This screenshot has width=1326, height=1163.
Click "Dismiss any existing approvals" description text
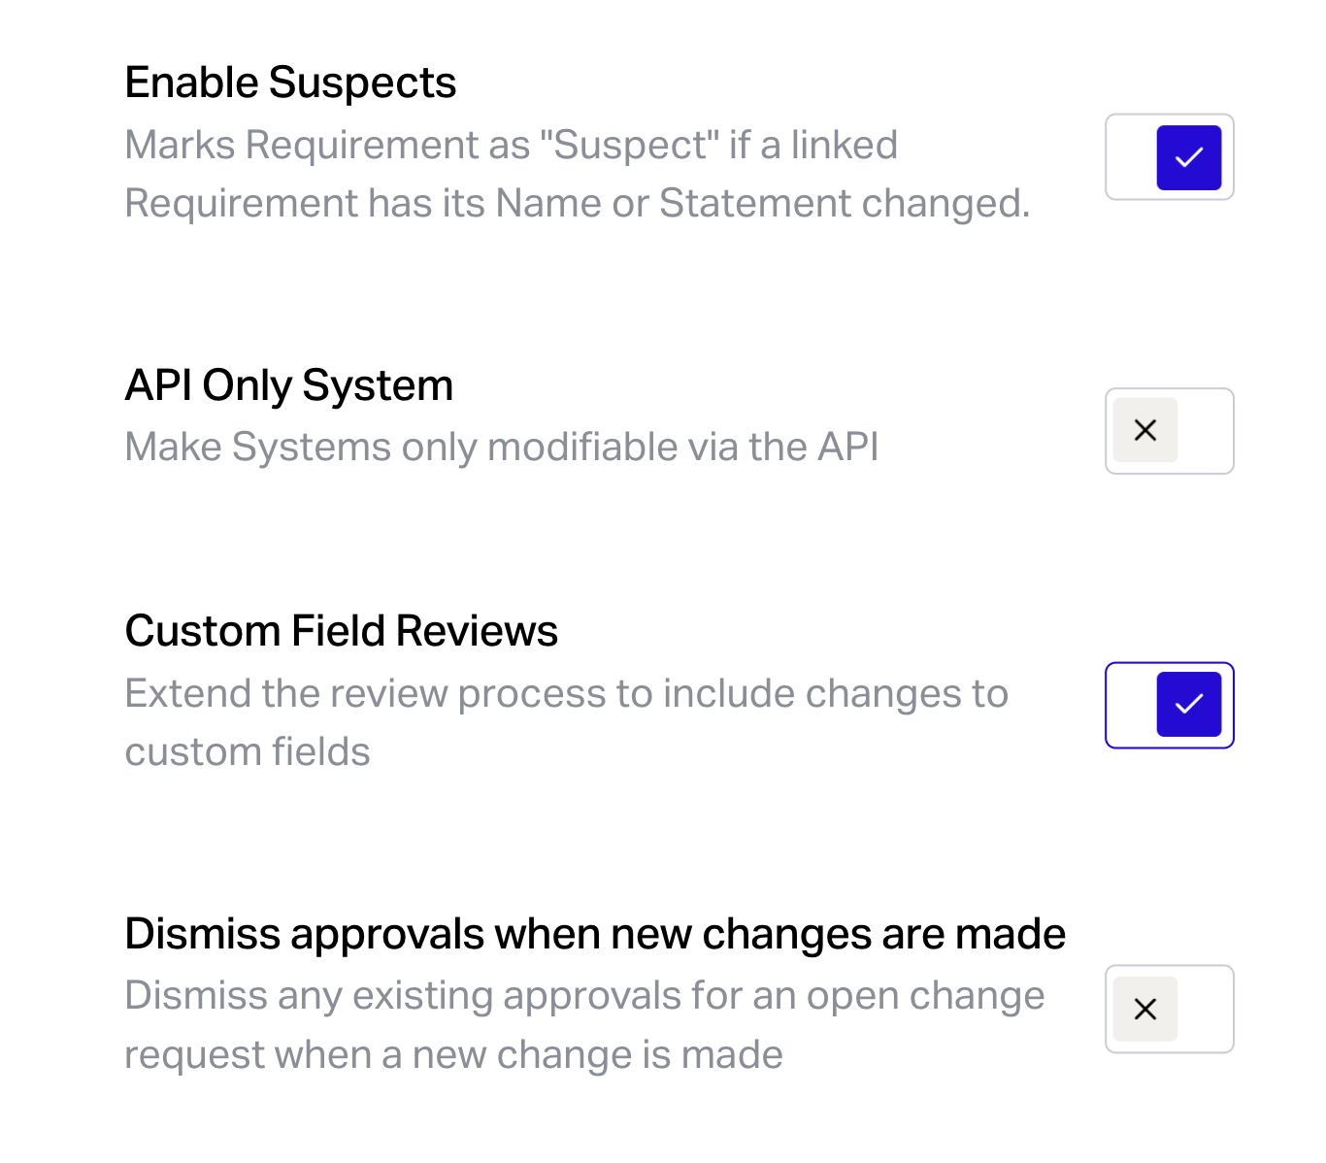pos(583,1025)
